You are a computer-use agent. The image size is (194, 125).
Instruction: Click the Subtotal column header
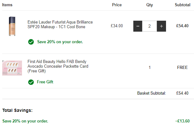(x=182, y=5)
